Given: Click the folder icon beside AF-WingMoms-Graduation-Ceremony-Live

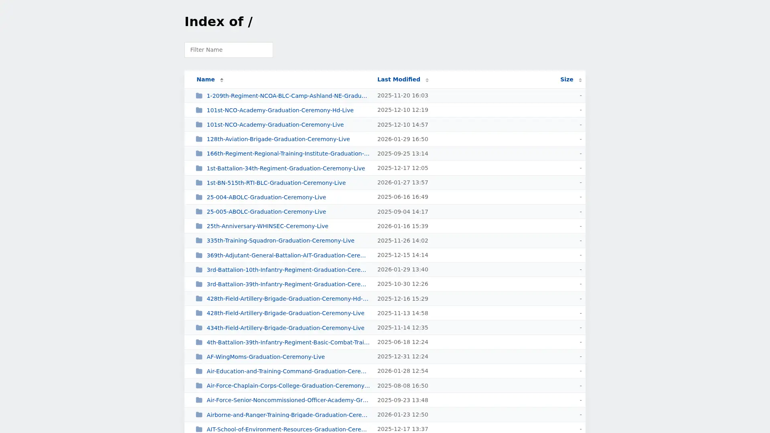Looking at the screenshot, I should click(199, 356).
